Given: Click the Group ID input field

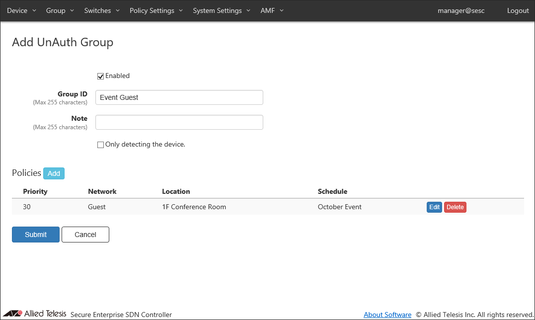Looking at the screenshot, I should 179,97.
